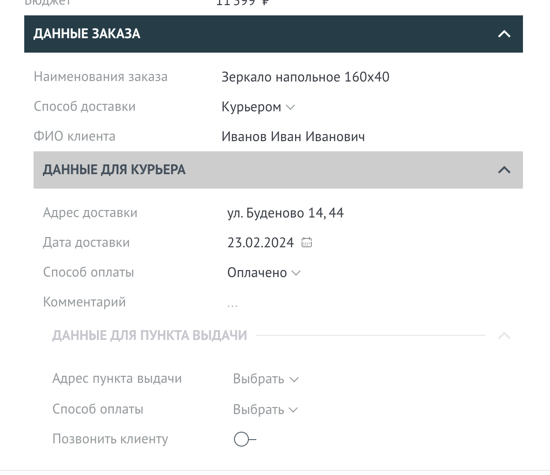Screen dimensions: 550x475
Task: Click the Позвонить клиенту label
Action: [110, 439]
